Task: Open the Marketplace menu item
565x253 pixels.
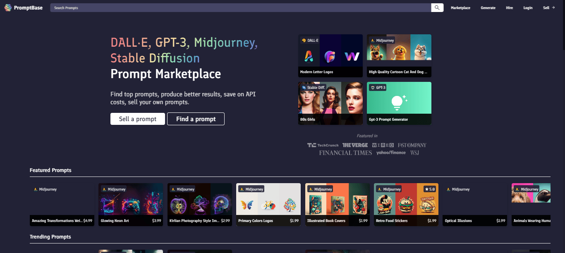Action: (x=460, y=7)
